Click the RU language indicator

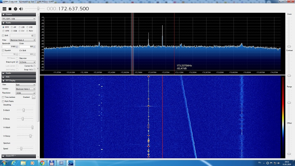[260, 163]
